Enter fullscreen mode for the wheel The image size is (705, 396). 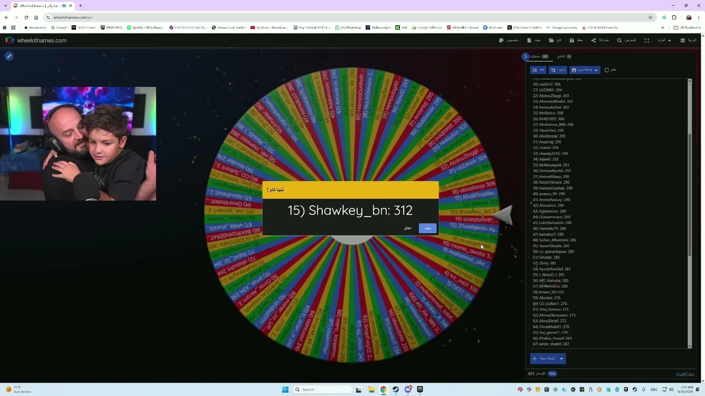pyautogui.click(x=647, y=40)
